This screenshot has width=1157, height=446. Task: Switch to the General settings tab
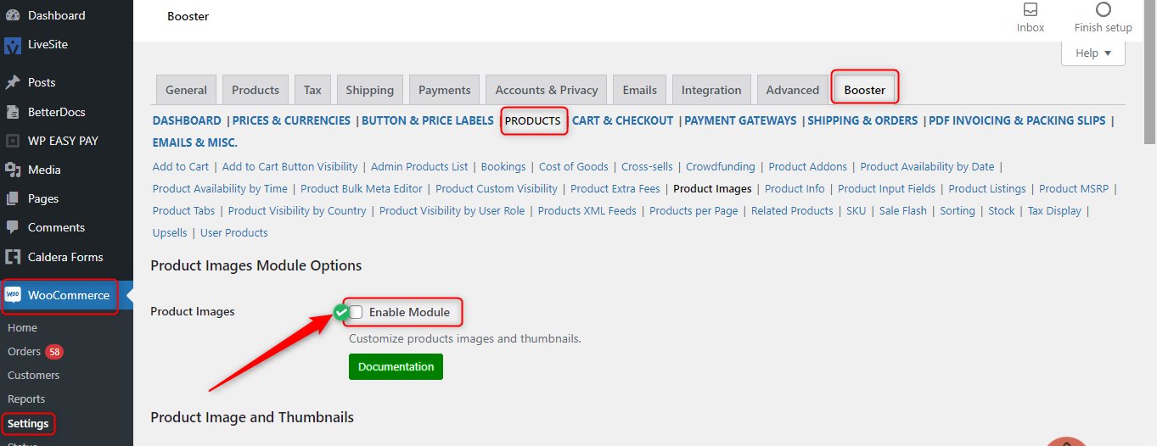coord(186,90)
